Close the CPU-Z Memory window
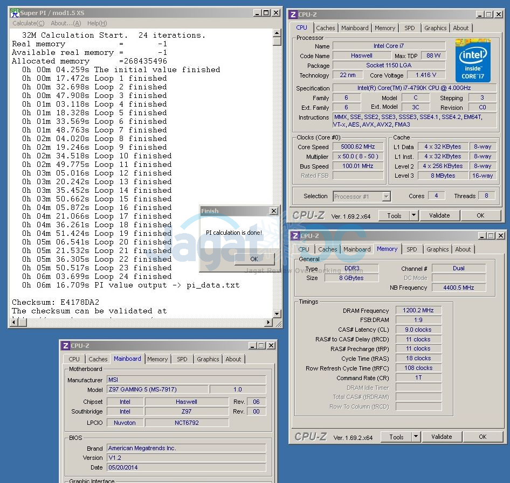The height and width of the screenshot is (483, 510). tap(500, 236)
